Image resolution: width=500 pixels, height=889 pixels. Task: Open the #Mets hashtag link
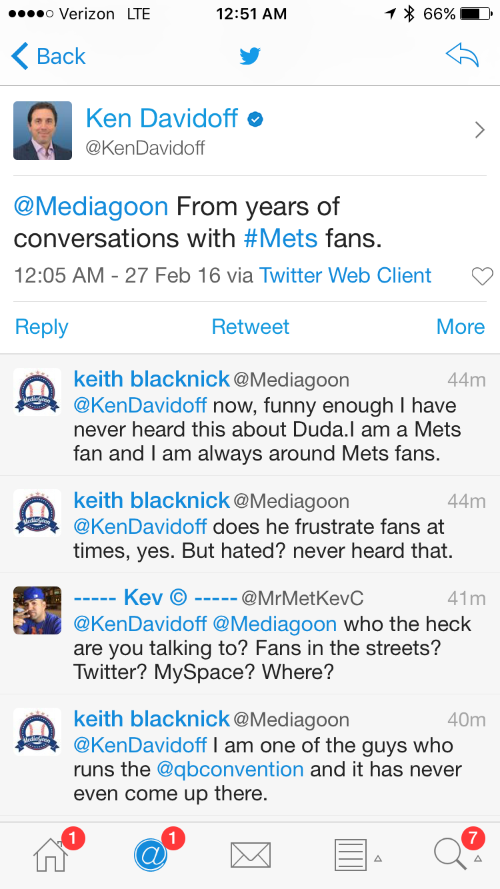[281, 238]
